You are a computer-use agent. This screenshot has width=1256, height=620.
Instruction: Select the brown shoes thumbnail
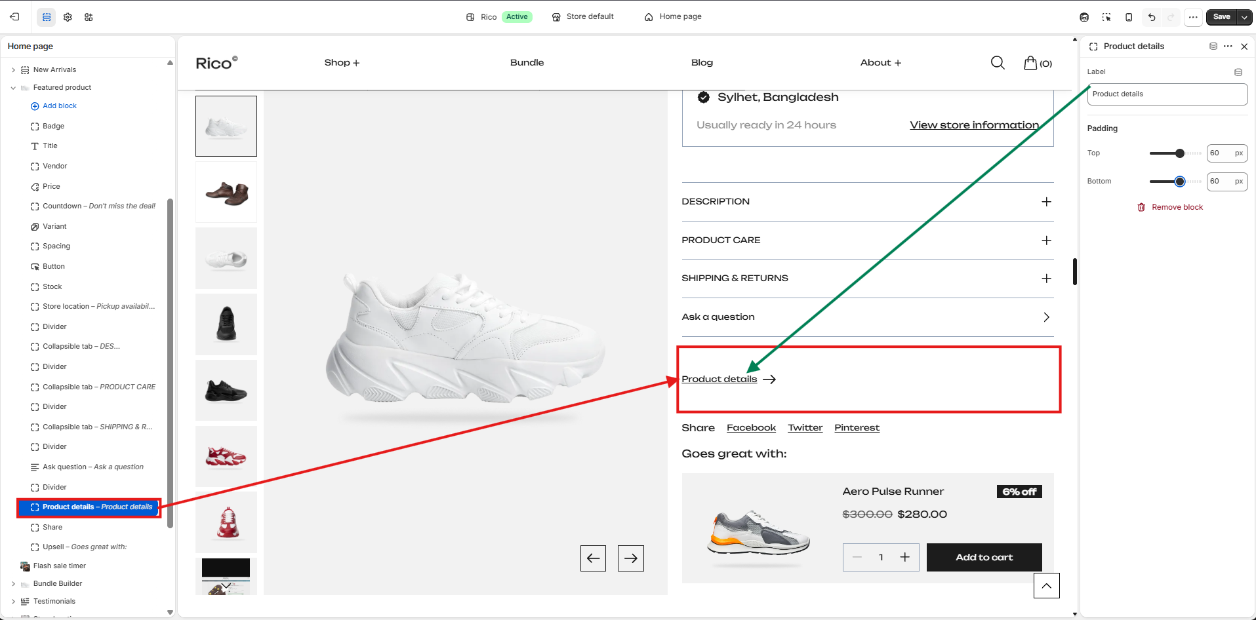coord(226,193)
